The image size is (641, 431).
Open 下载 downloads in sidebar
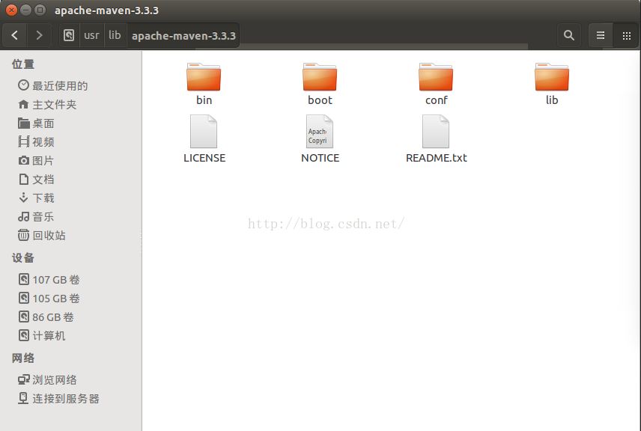71,198
